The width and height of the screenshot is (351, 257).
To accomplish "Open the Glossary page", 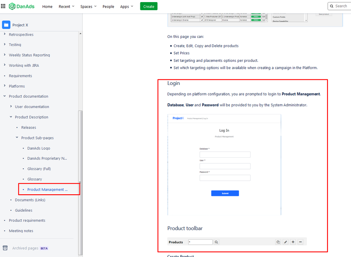I will click(35, 179).
